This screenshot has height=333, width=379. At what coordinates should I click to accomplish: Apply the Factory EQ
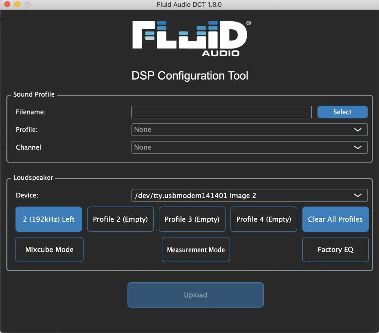[335, 249]
